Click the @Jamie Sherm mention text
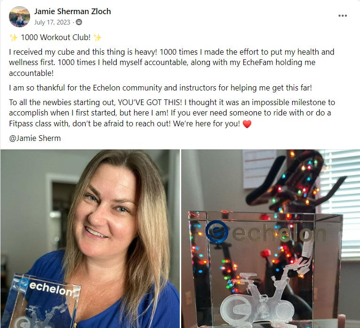 pyautogui.click(x=35, y=138)
